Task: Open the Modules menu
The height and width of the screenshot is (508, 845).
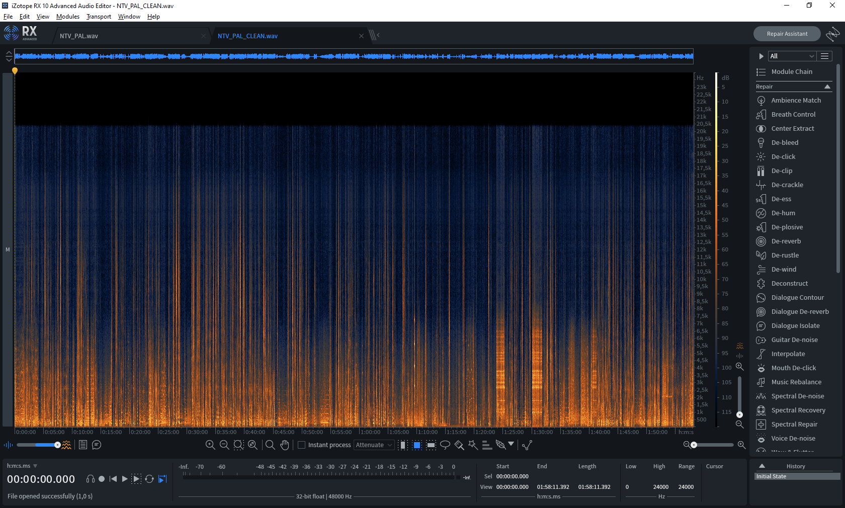Action: 68,17
